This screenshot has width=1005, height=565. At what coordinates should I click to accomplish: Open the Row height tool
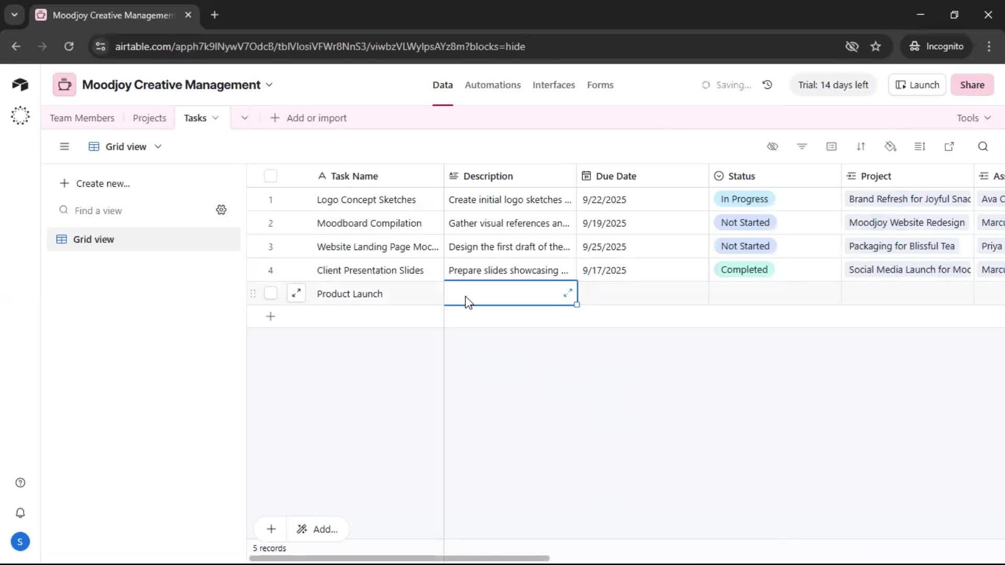coord(920,146)
